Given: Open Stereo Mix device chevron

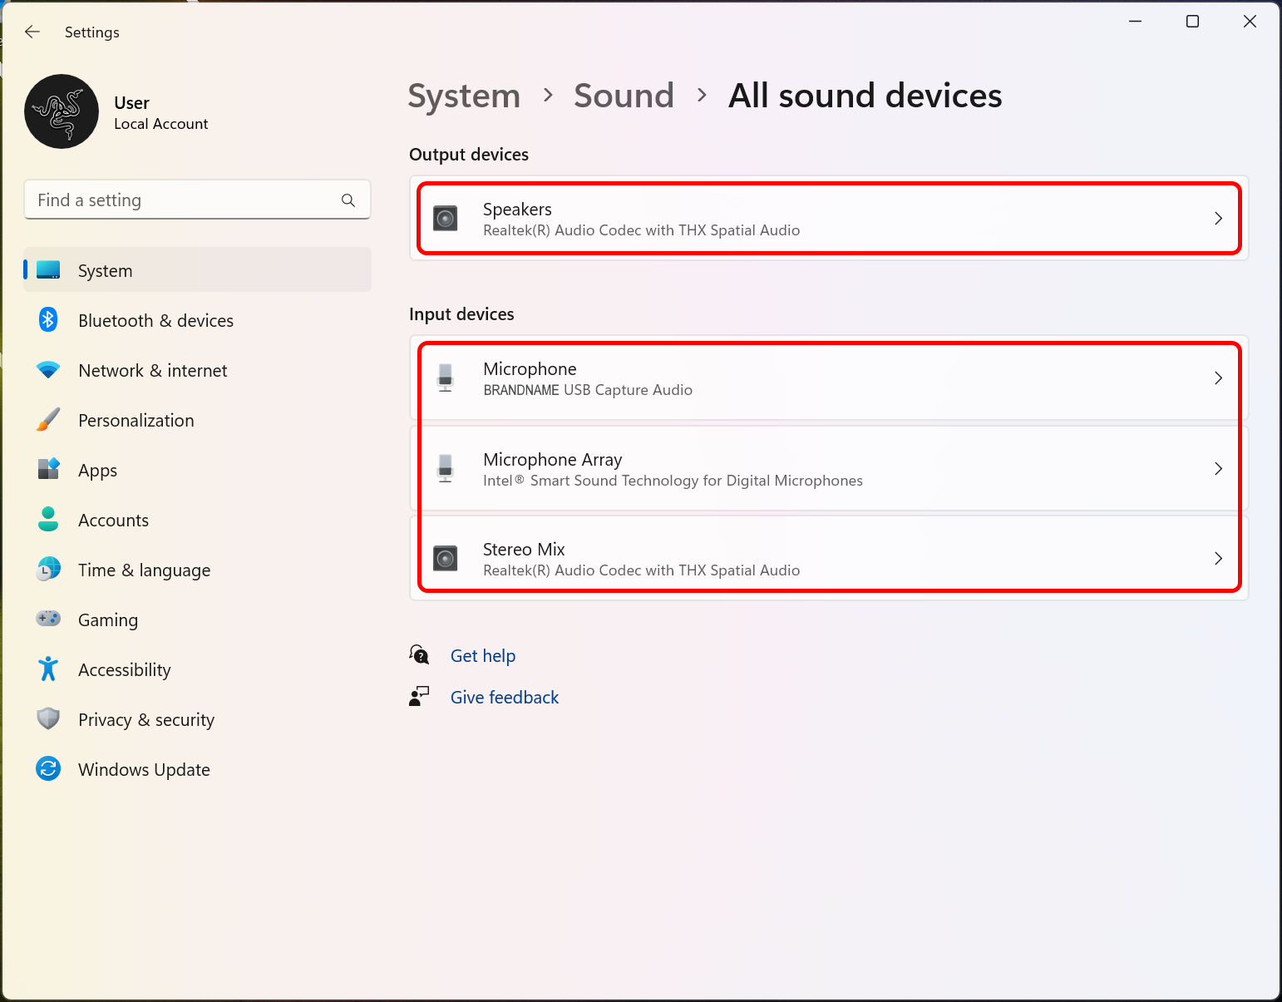Looking at the screenshot, I should (x=1218, y=559).
